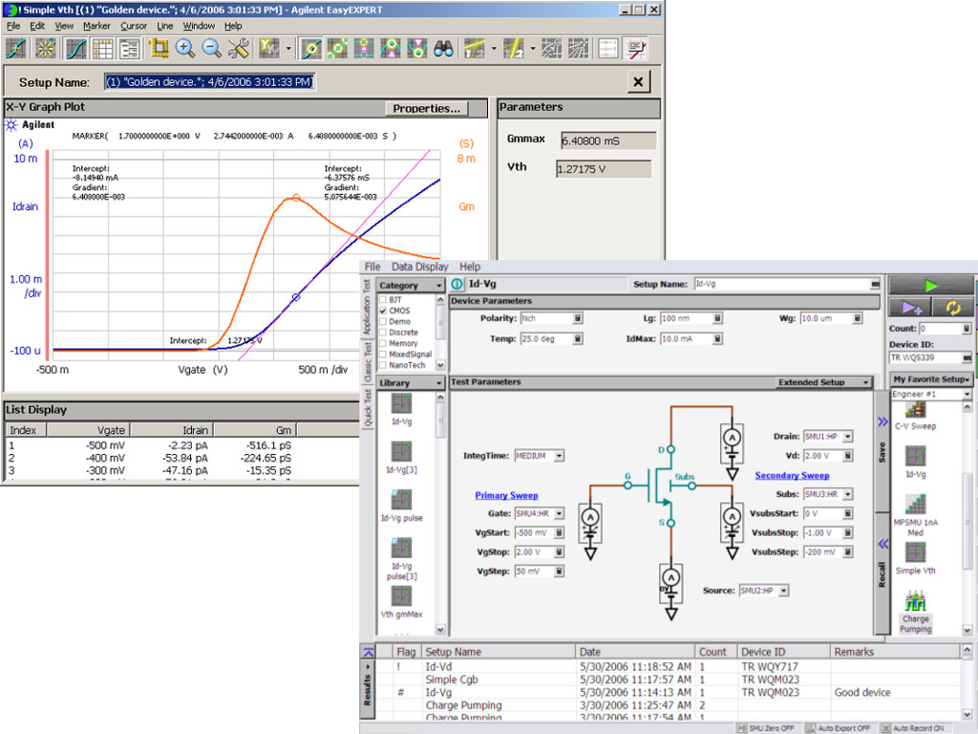Click the VgStop input field
978x734 pixels.
[535, 552]
